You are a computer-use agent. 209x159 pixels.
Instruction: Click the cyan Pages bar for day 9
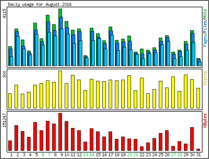(62, 47)
